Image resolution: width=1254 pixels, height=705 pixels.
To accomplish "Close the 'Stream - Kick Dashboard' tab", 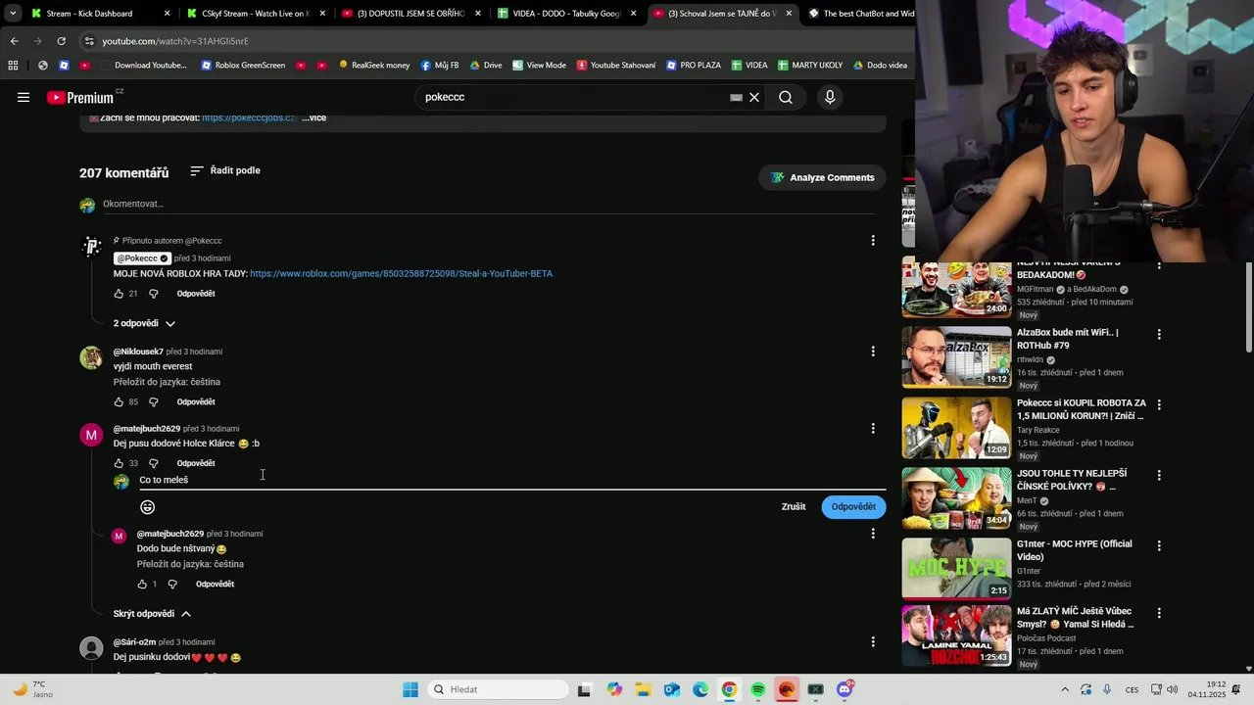I will (167, 14).
